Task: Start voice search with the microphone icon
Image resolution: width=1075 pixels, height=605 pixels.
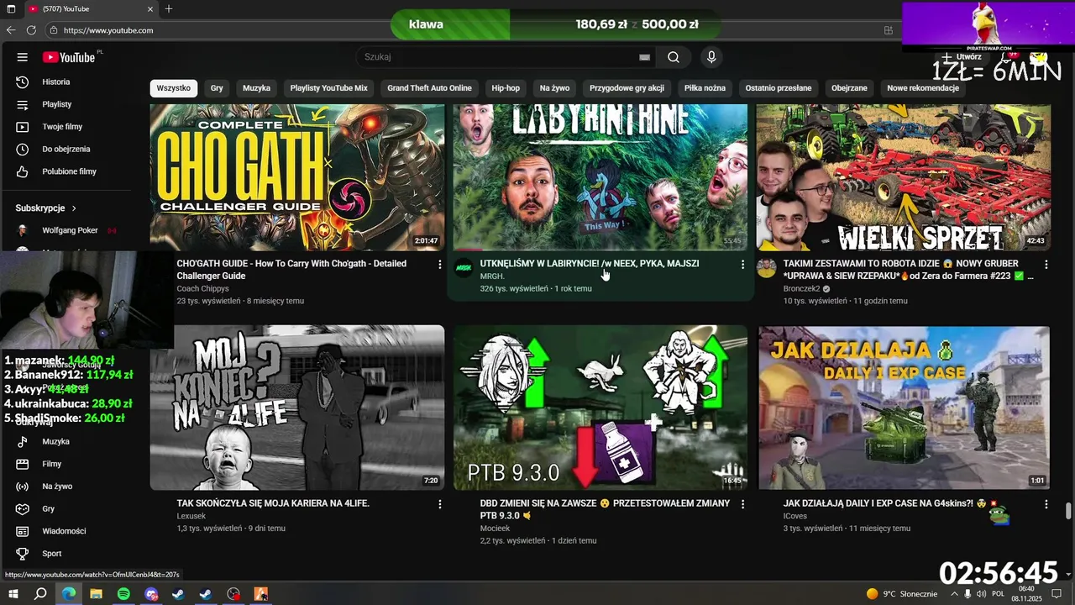Action: click(711, 57)
